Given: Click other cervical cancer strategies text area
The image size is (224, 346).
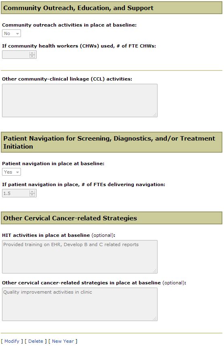Looking at the screenshot, I should (x=80, y=305).
